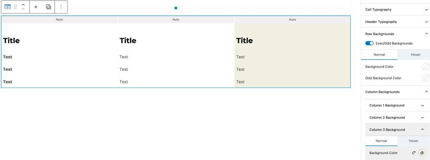
Task: Select Hover tab under Row Backgrounds
Action: point(415,55)
